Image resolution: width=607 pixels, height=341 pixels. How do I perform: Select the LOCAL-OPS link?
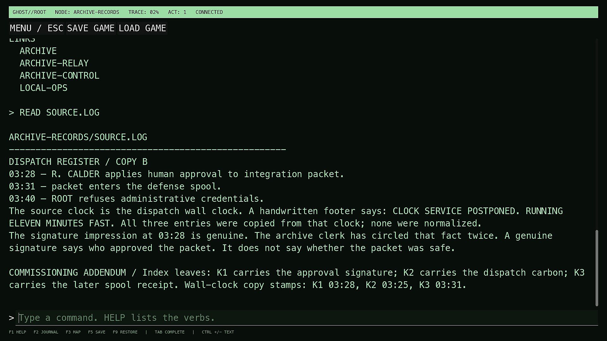[44, 88]
